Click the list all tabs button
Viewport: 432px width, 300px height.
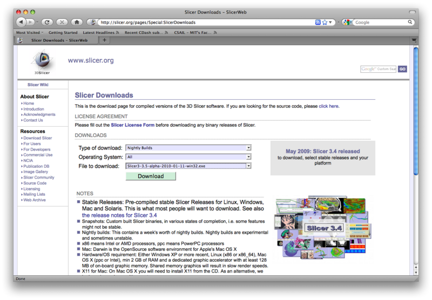pyautogui.click(x=414, y=40)
